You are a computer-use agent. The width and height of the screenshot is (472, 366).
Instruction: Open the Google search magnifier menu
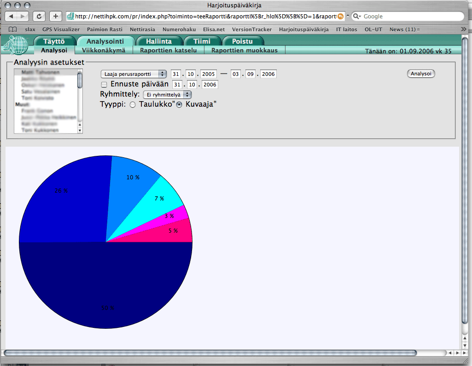(x=357, y=16)
